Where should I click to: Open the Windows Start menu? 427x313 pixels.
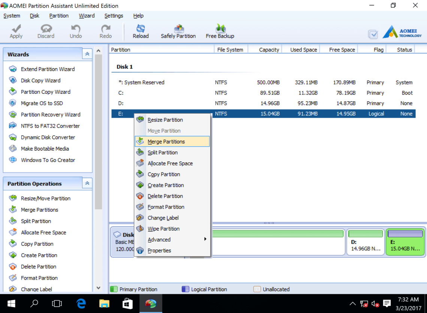pyautogui.click(x=11, y=304)
